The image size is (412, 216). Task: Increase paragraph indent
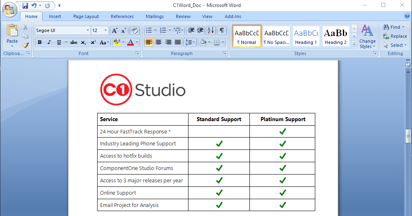(200, 30)
